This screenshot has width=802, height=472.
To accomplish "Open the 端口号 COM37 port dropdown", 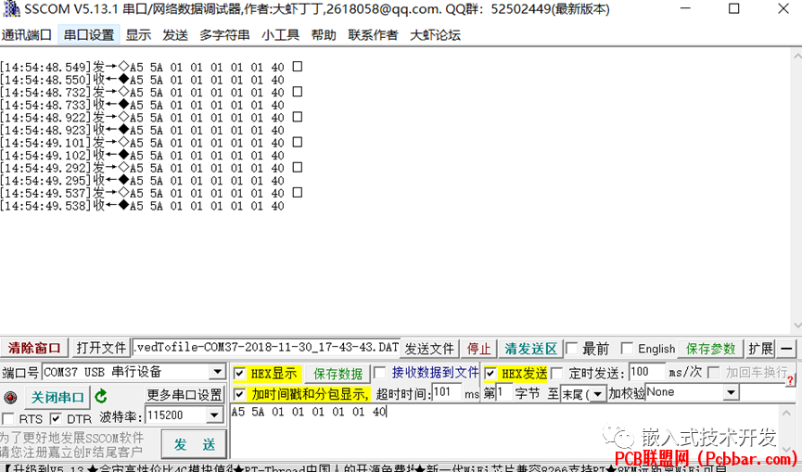I will click(x=217, y=372).
